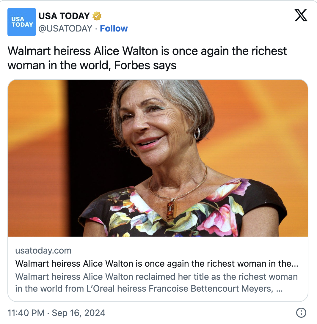The width and height of the screenshot is (317, 324).
Task: Open the Alice Walton article photo
Action: [158, 158]
